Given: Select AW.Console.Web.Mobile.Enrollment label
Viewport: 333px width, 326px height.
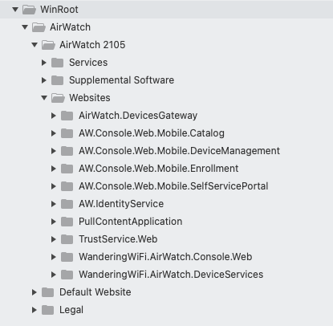Looking at the screenshot, I should click(159, 169).
